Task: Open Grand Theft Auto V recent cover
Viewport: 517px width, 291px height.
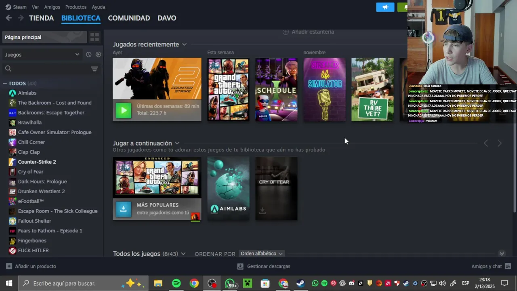Action: click(x=228, y=89)
